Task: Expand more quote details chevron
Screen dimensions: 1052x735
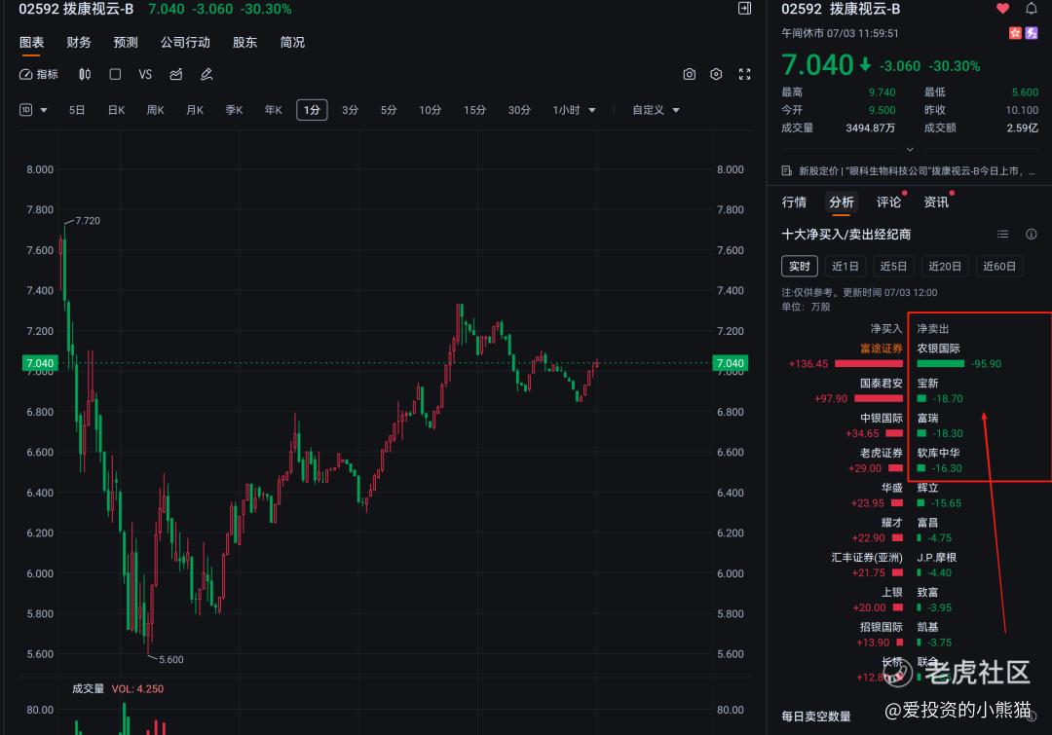Action: 910,150
